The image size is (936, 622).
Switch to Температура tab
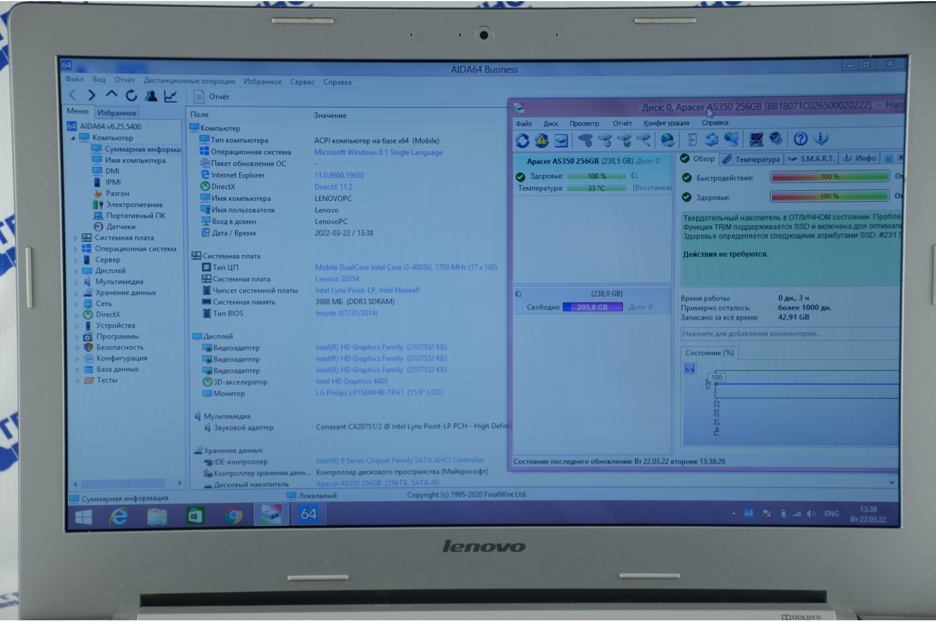pyautogui.click(x=751, y=159)
